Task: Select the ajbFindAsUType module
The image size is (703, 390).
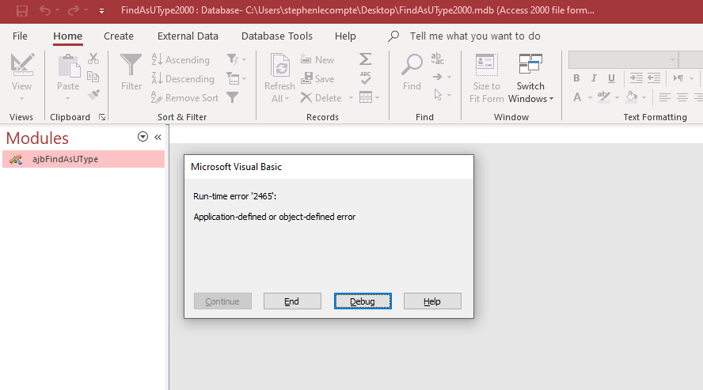Action: 65,159
